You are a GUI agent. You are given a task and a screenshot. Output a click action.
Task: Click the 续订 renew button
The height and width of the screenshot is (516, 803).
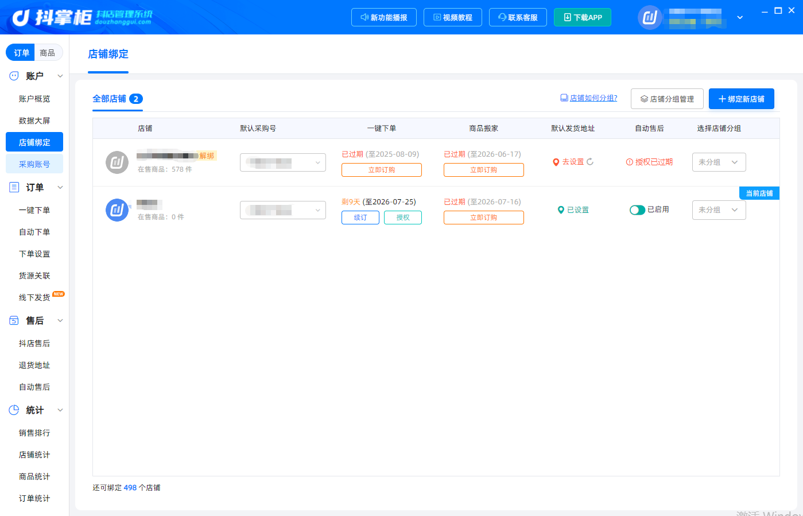point(360,218)
